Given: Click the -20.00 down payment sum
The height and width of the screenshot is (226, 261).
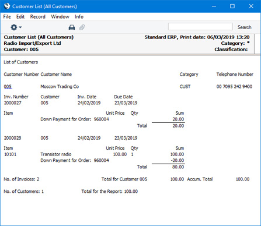Looking at the screenshot, I should tap(178, 160).
